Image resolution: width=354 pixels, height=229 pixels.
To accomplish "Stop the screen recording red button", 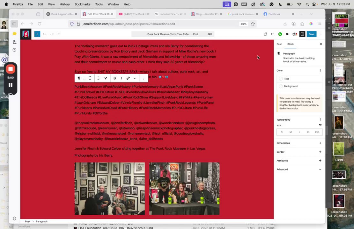I will [x=11, y=69].
